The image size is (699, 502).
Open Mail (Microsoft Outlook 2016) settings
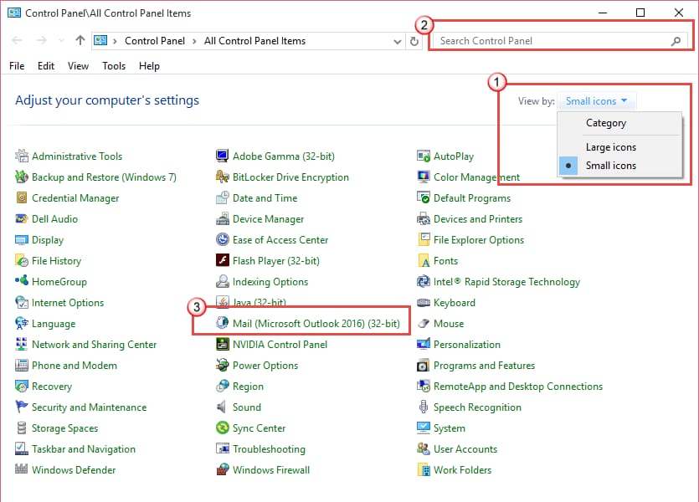(x=315, y=324)
